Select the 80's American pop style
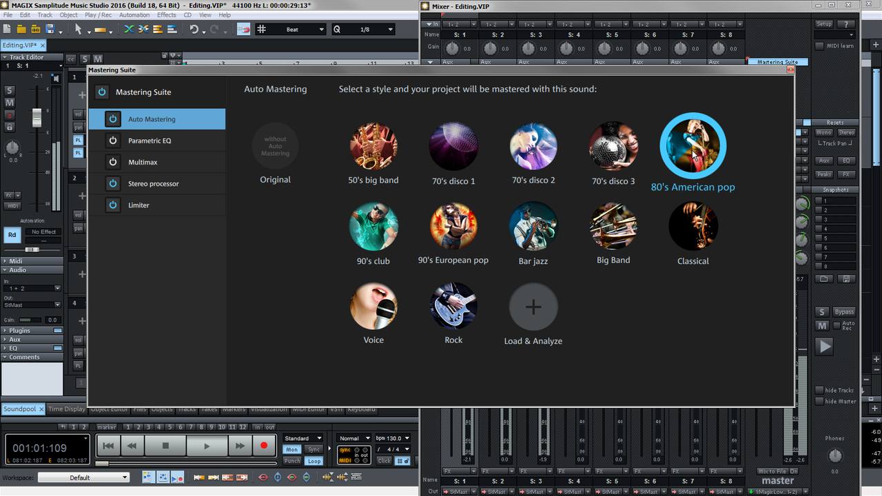Viewport: 882px width, 496px height. (x=693, y=146)
